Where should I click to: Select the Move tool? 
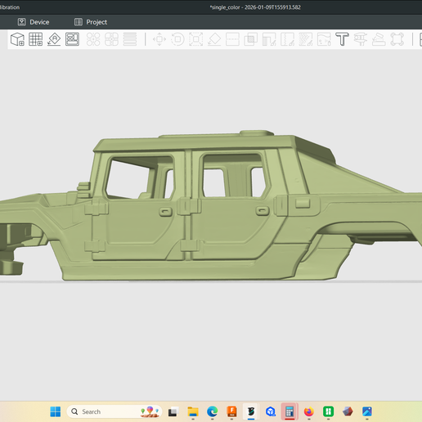click(159, 39)
